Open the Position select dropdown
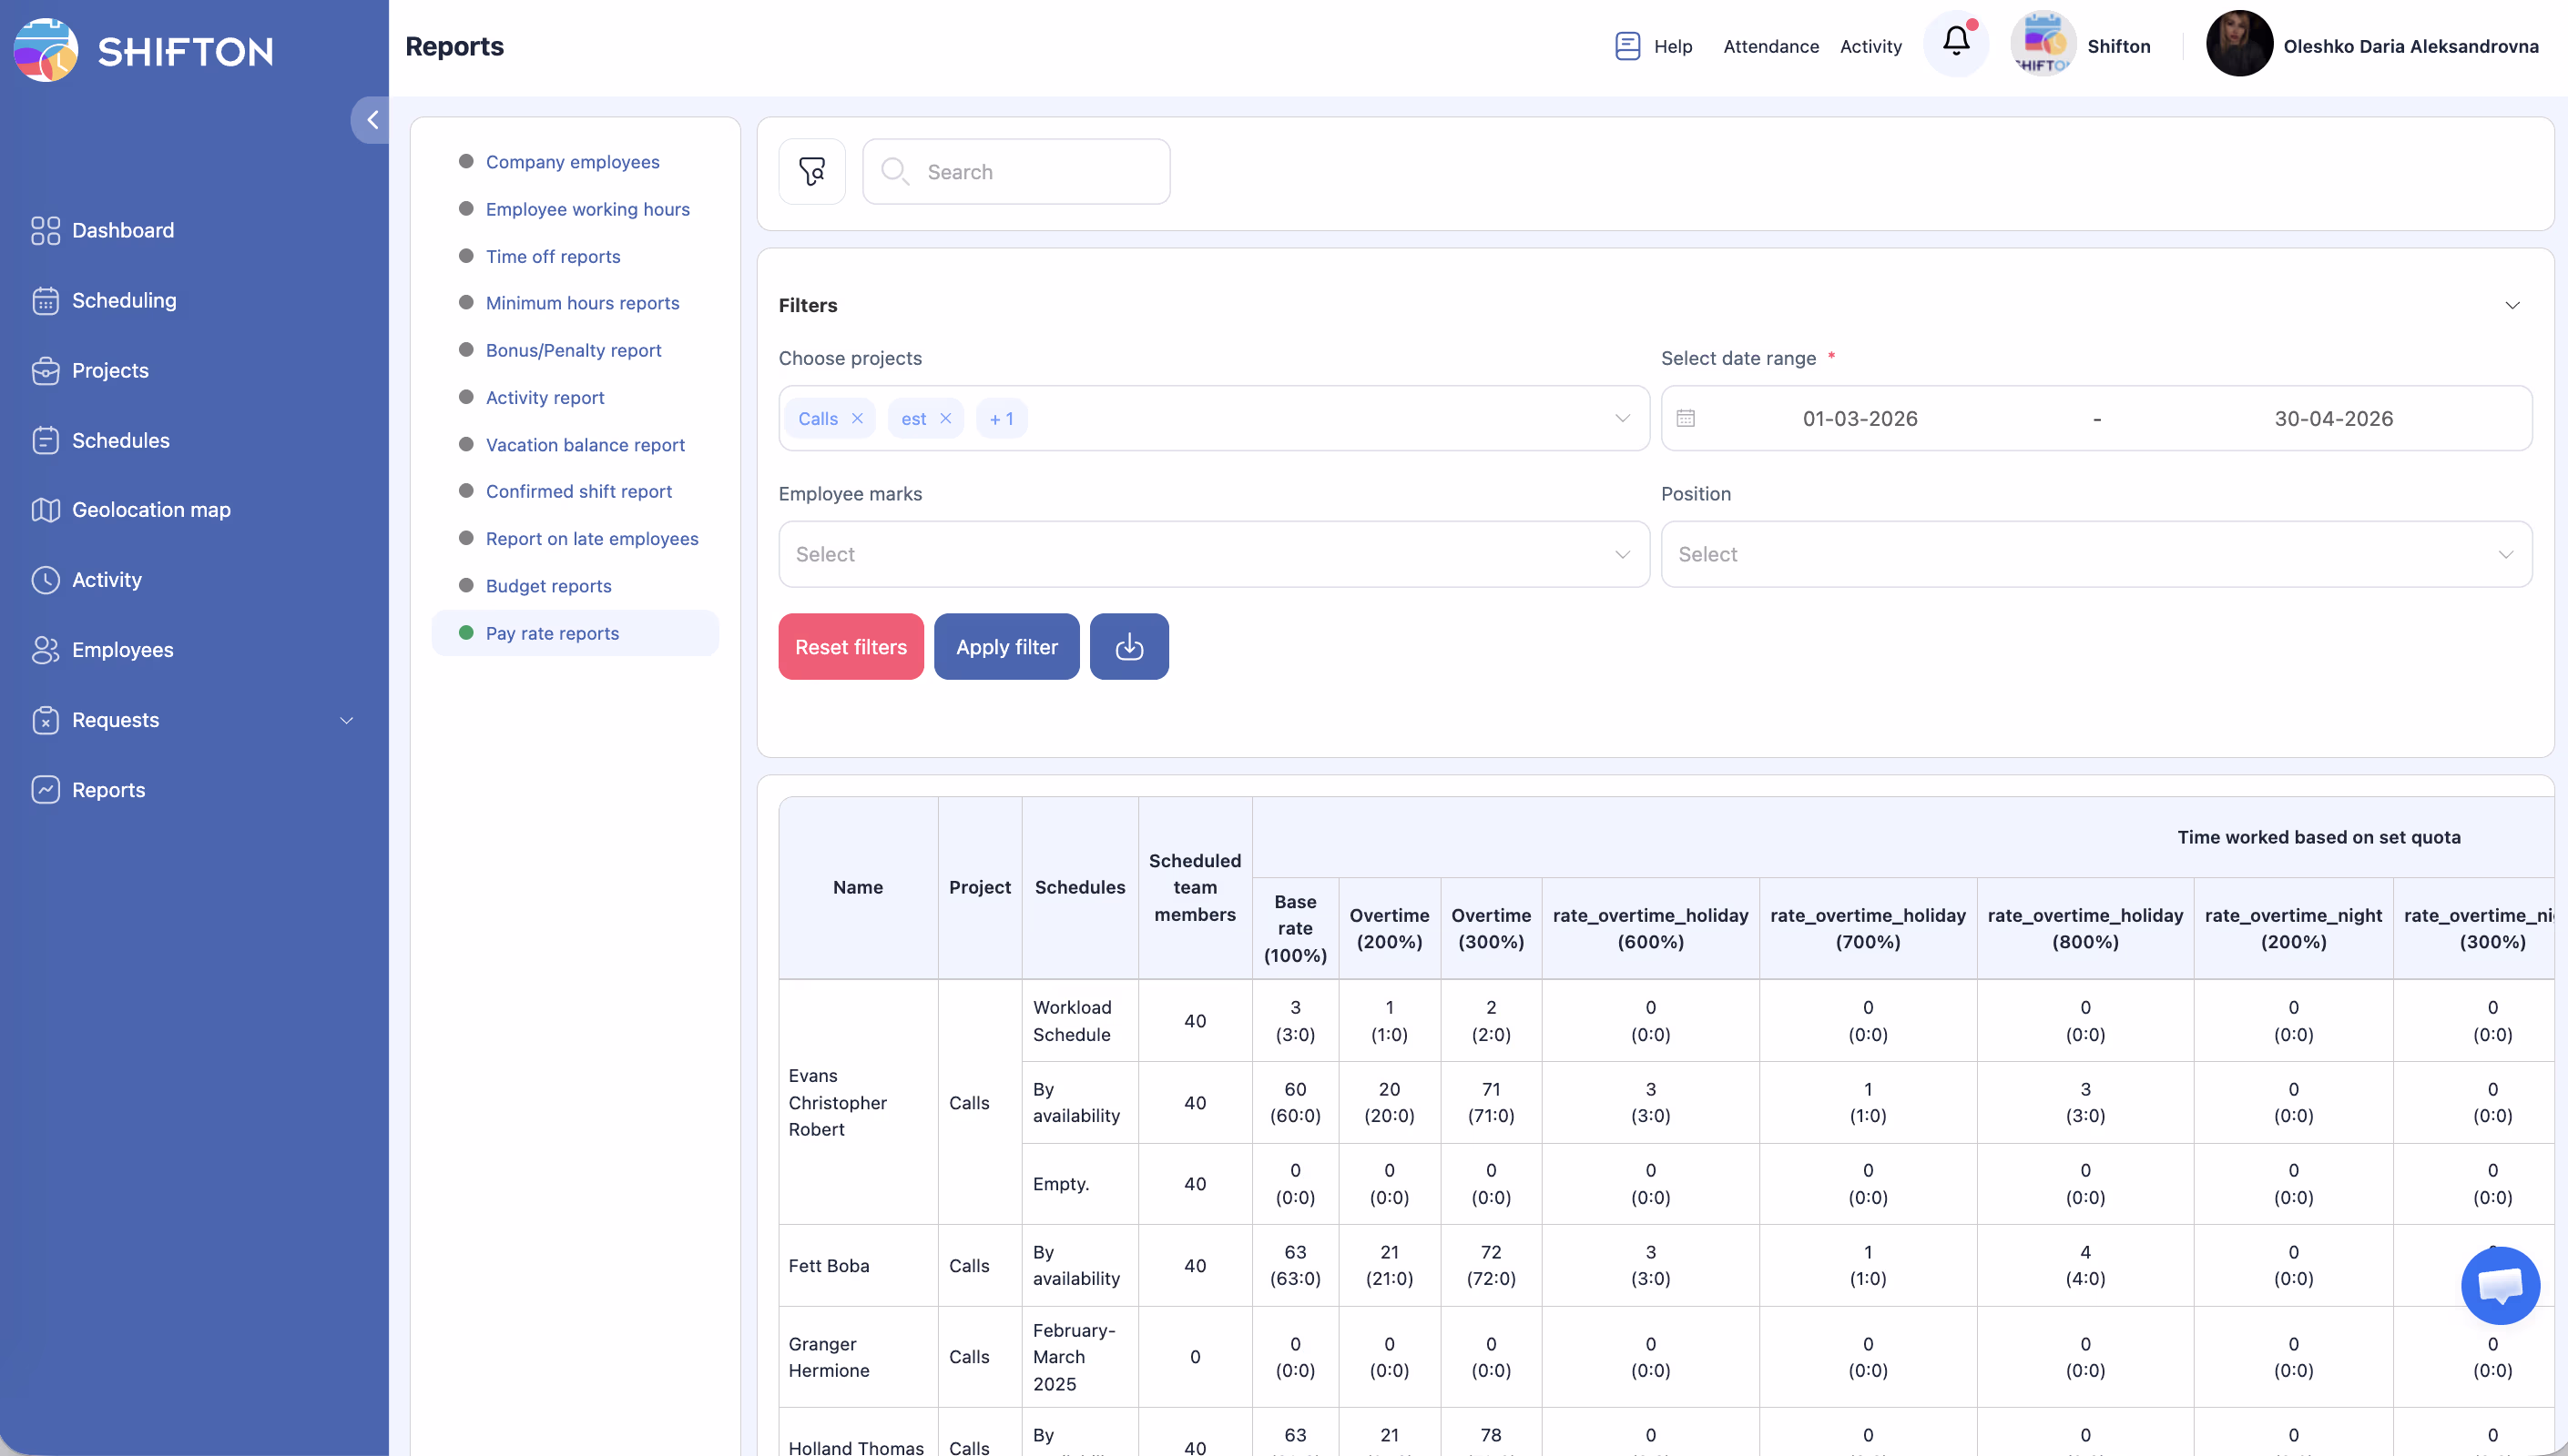Viewport: 2568px width, 1456px height. (2095, 554)
